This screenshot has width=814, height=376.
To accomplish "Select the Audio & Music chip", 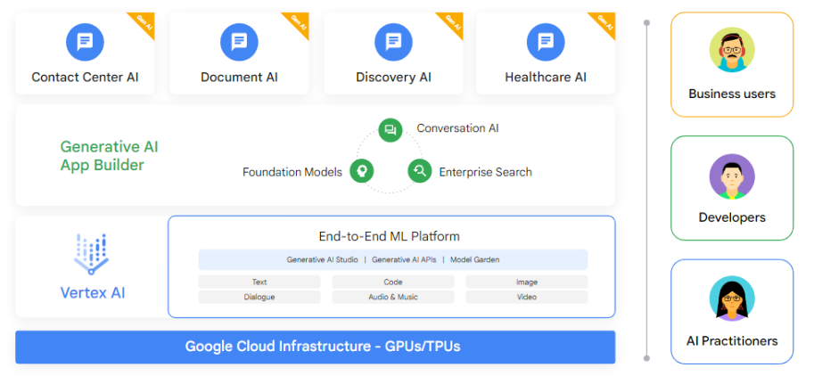I will pyautogui.click(x=392, y=297).
